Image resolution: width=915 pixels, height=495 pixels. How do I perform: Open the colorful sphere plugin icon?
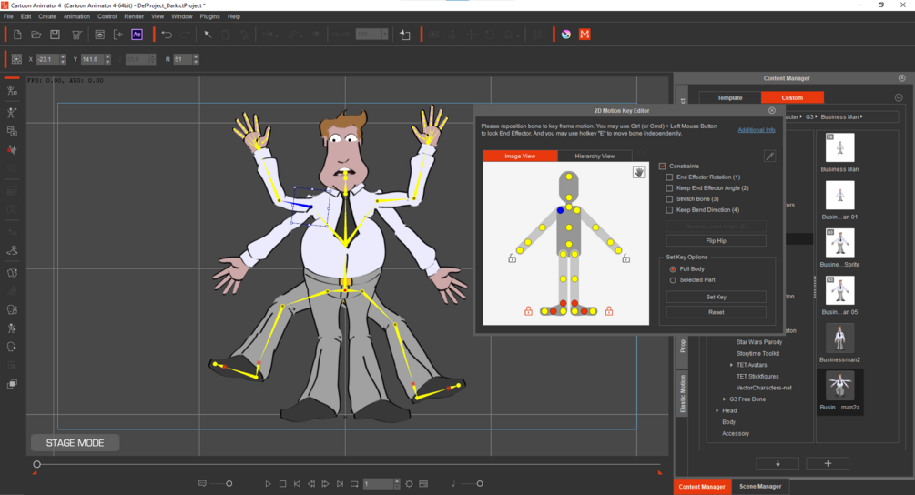coord(566,35)
